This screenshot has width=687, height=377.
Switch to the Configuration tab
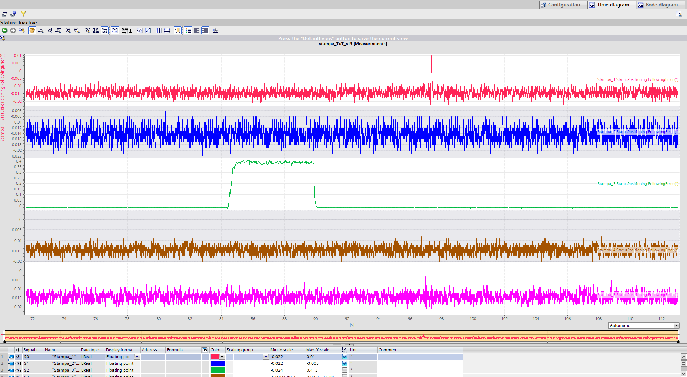pos(563,5)
